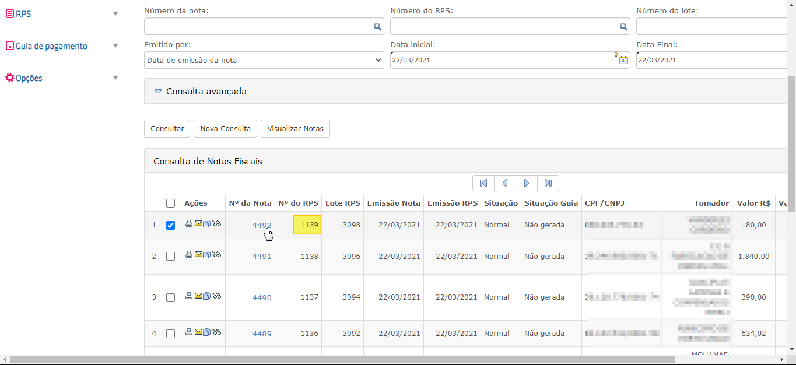Screen dimensions: 796x365
Task: Open nota number 4491 link
Action: [262, 256]
